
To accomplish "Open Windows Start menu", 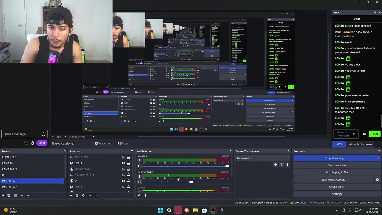I will 160,210.
